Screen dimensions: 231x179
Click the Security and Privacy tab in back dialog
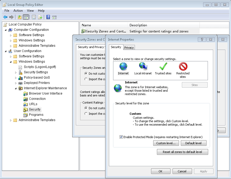[91, 47]
